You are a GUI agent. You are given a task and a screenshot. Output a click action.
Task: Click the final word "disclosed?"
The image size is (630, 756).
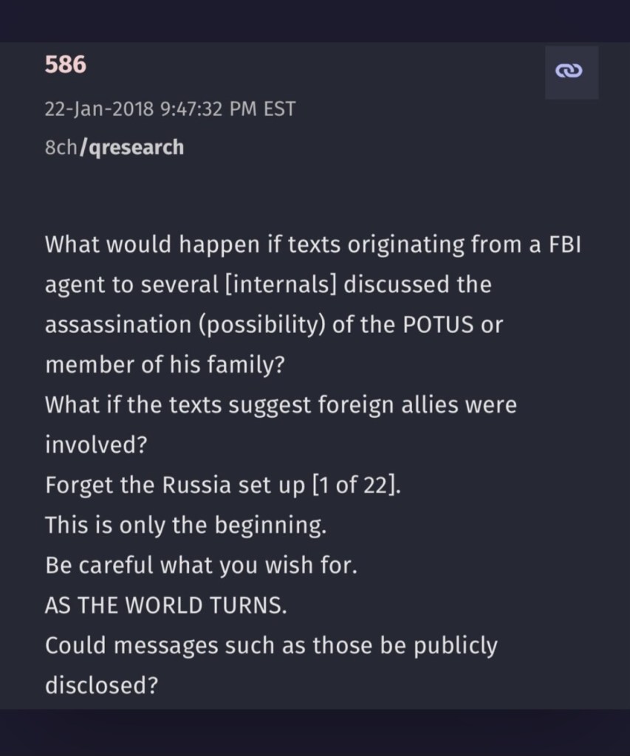pyautogui.click(x=102, y=686)
